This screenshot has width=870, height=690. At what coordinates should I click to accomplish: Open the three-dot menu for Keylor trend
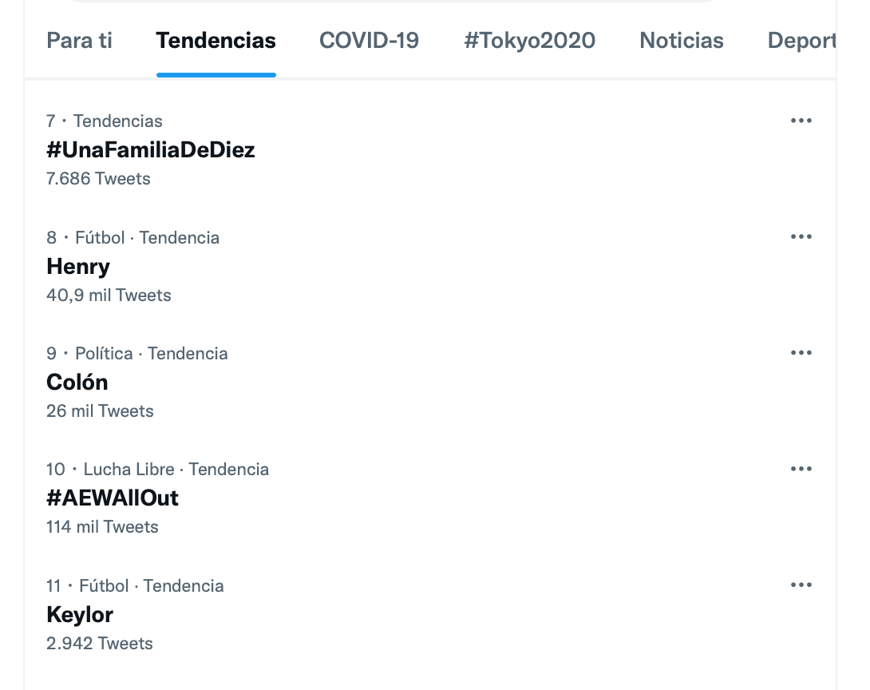pyautogui.click(x=801, y=585)
